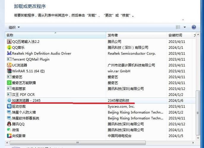Select Tencent QQMail Plugin entry
The image size is (204, 148).
[x=31, y=59]
